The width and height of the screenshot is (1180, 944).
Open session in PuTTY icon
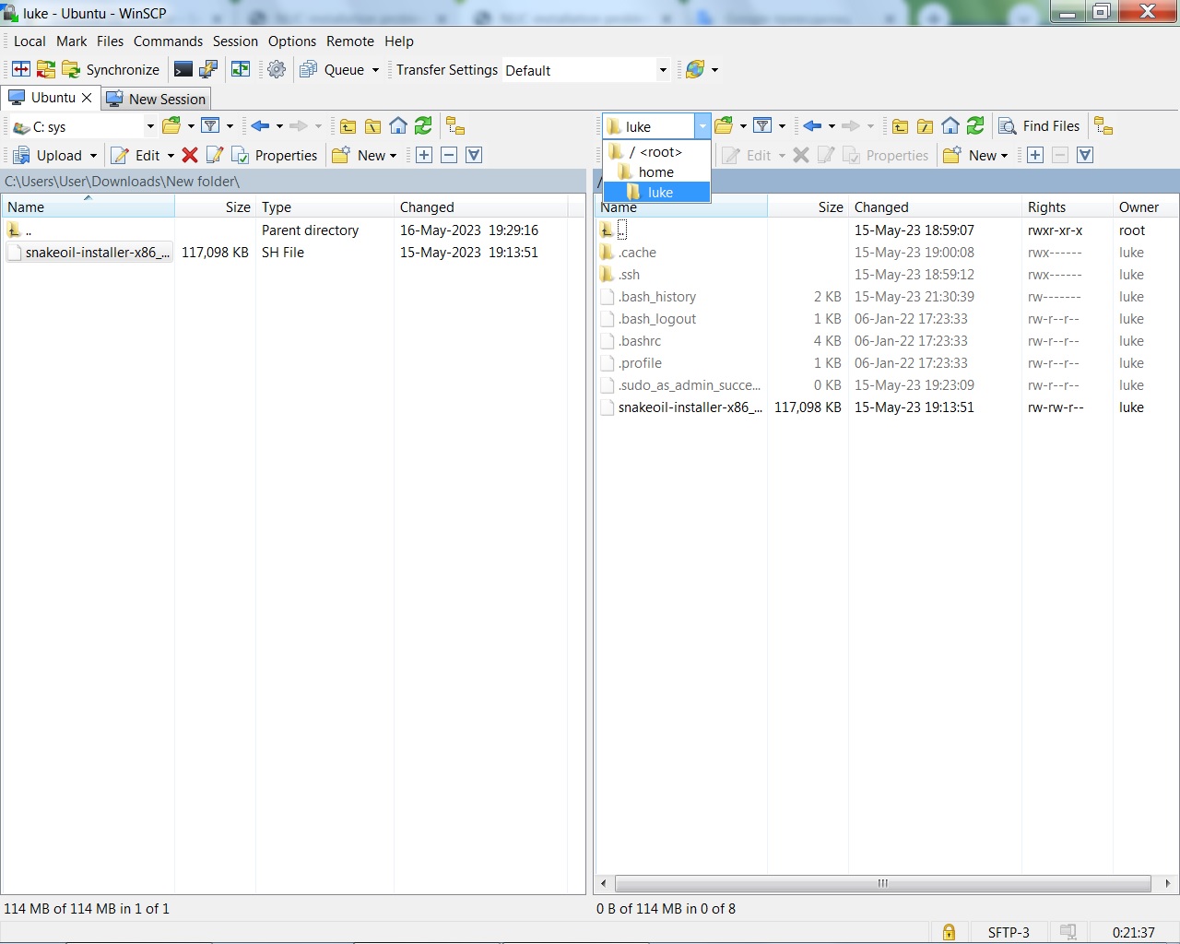tap(208, 69)
